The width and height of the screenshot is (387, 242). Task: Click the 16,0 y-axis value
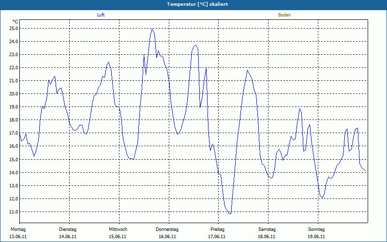pos(14,146)
